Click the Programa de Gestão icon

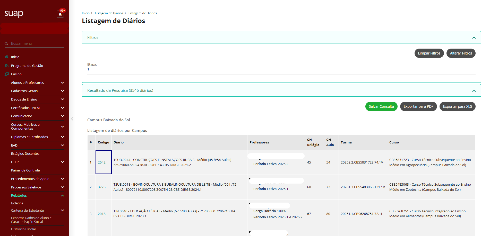[x=7, y=66]
